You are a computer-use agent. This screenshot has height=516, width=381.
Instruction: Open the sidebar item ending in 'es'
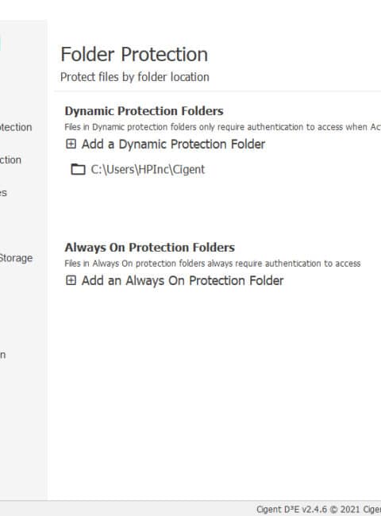click(3, 193)
